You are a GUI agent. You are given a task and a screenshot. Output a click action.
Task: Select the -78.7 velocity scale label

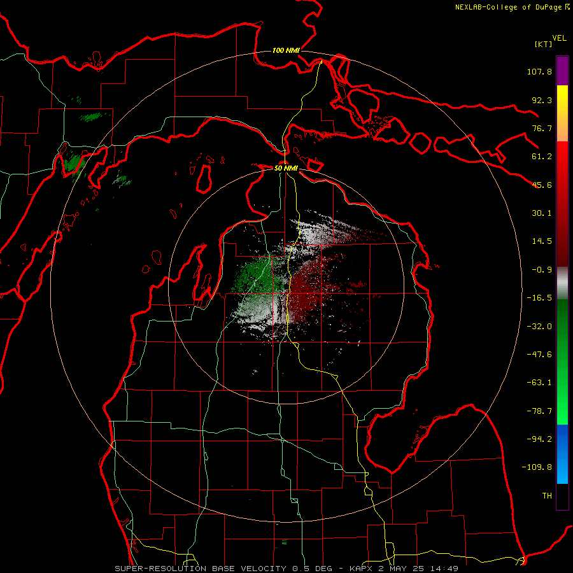click(x=539, y=411)
